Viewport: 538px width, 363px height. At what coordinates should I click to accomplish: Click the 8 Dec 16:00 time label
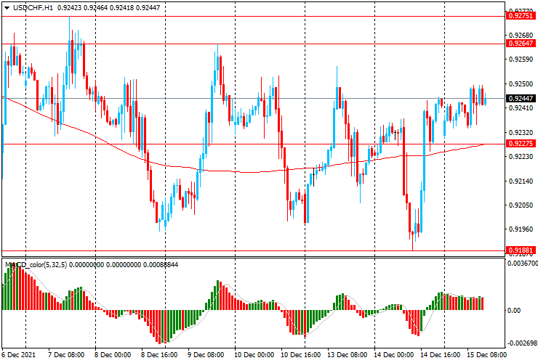160,355
